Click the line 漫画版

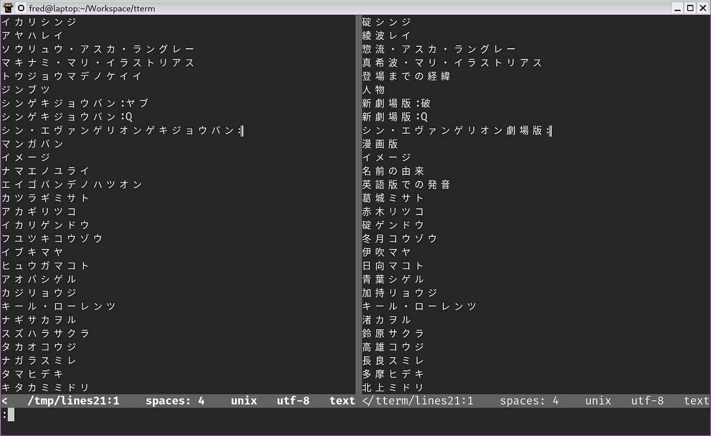pyautogui.click(x=380, y=144)
